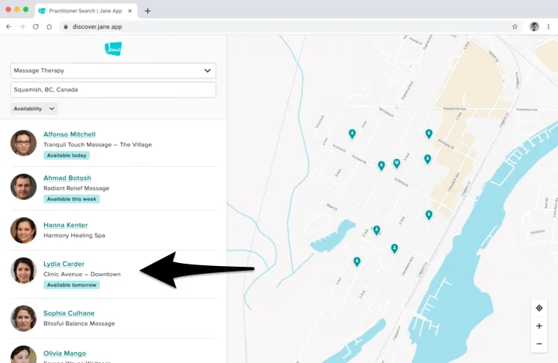The height and width of the screenshot is (363, 558).
Task: Click the Squamish location search field
Action: [x=113, y=90]
